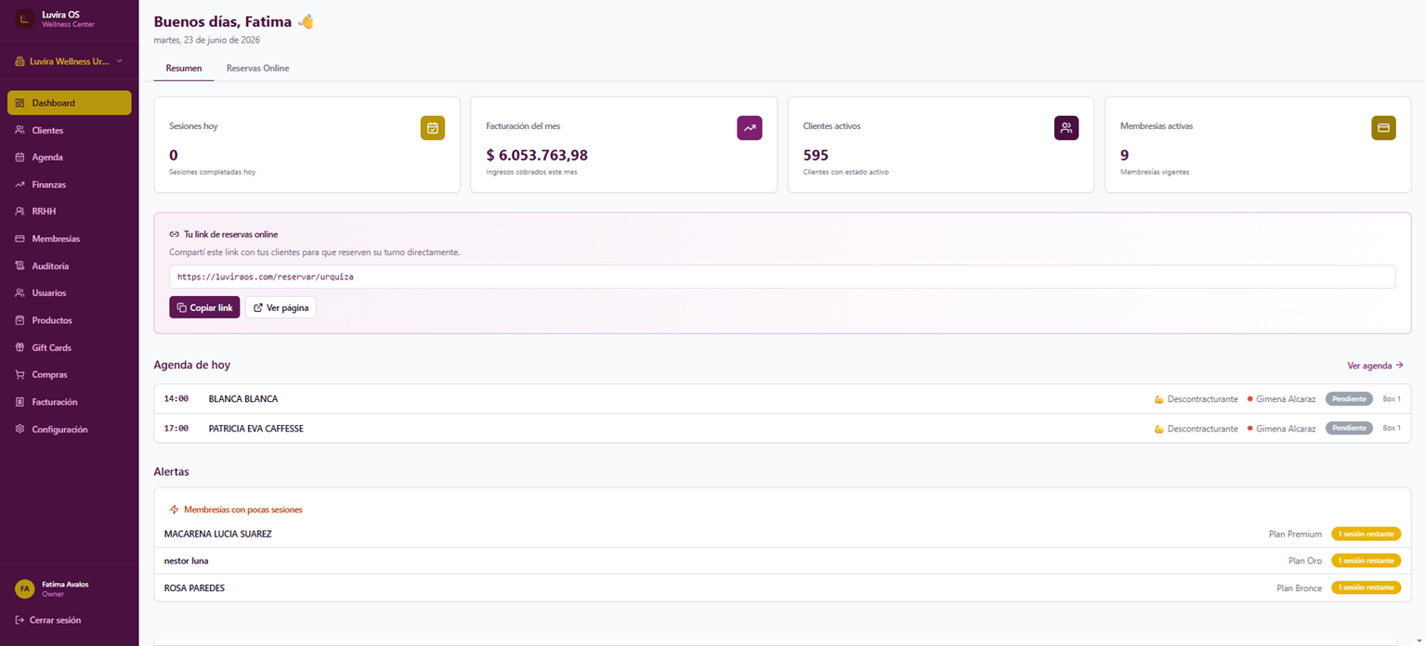Open the Facturación sidebar item
1425x646 pixels.
coord(70,402)
